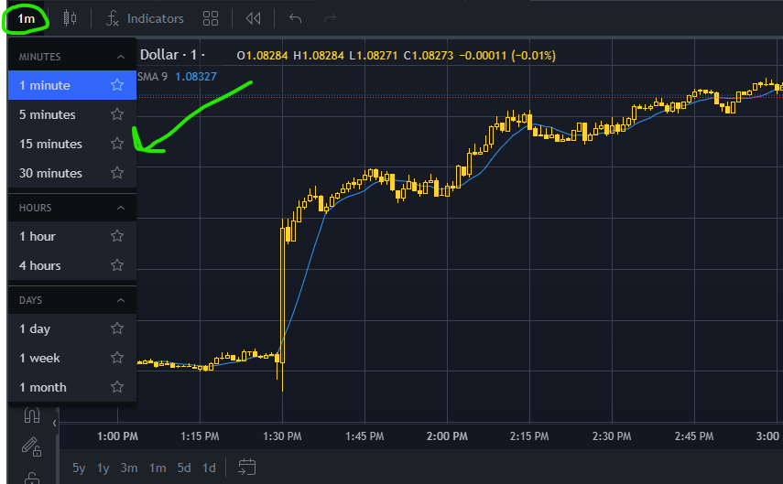Open the go to date calendar icon
The height and width of the screenshot is (484, 783).
point(246,468)
